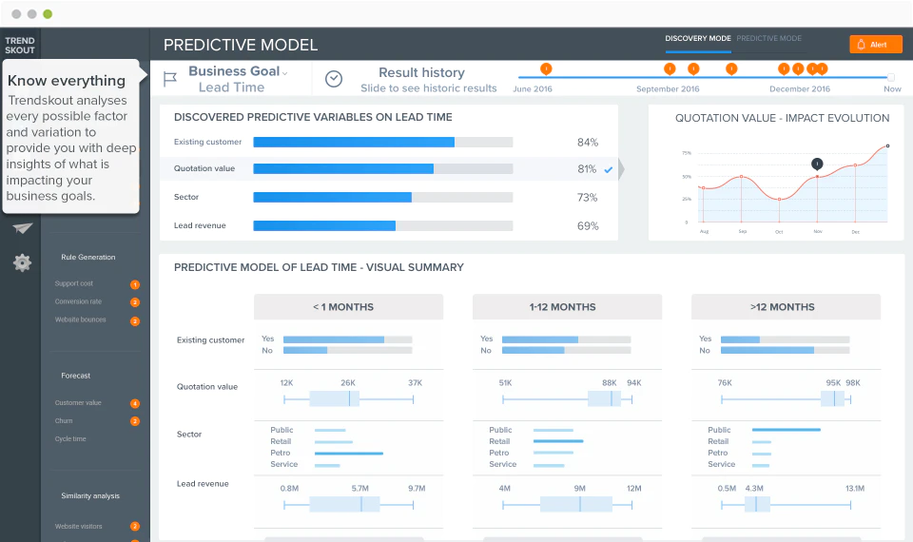Switch to Predictive Mode
Screen dimensions: 913x542
(x=768, y=38)
